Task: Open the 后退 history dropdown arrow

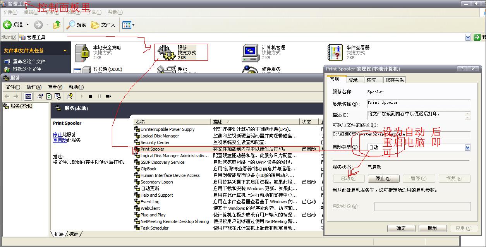Action: point(27,25)
